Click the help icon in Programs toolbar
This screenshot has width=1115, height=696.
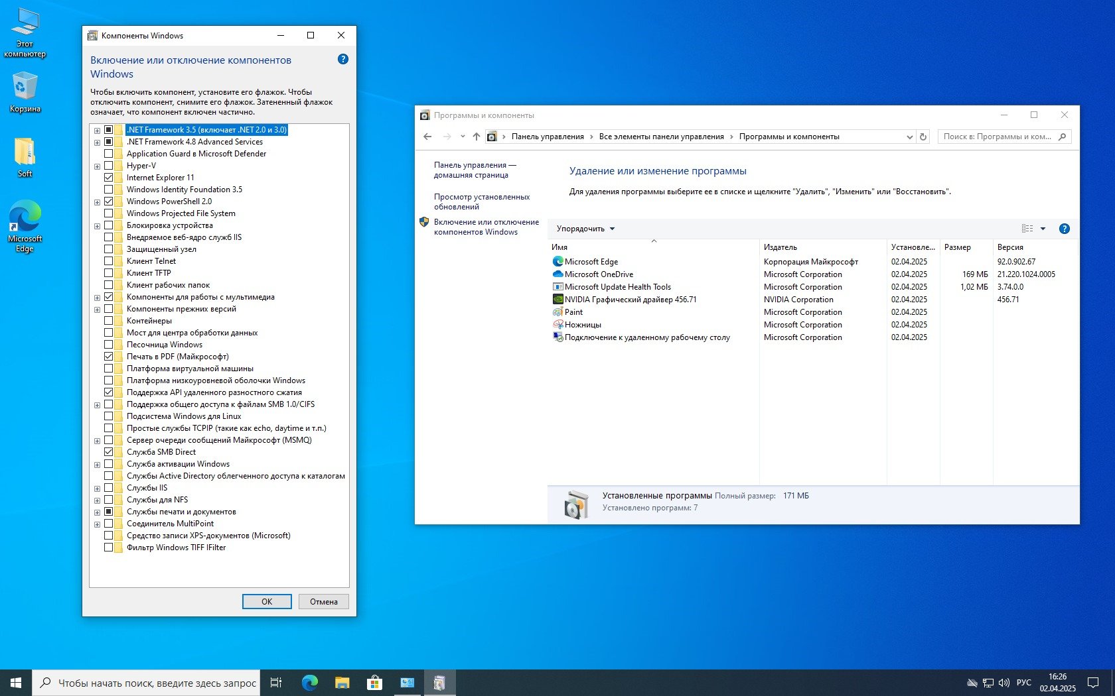coord(1064,229)
